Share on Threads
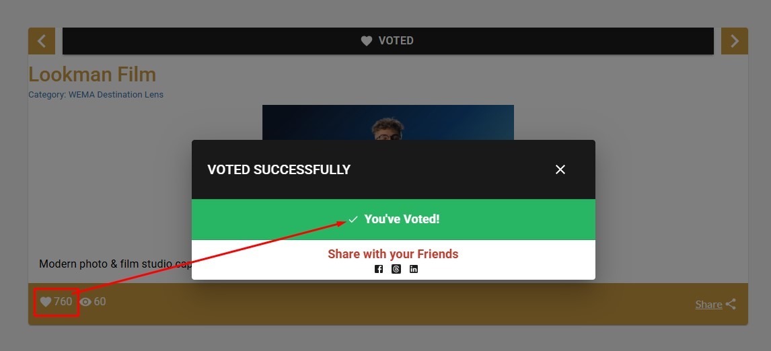771x351 pixels. pyautogui.click(x=396, y=269)
